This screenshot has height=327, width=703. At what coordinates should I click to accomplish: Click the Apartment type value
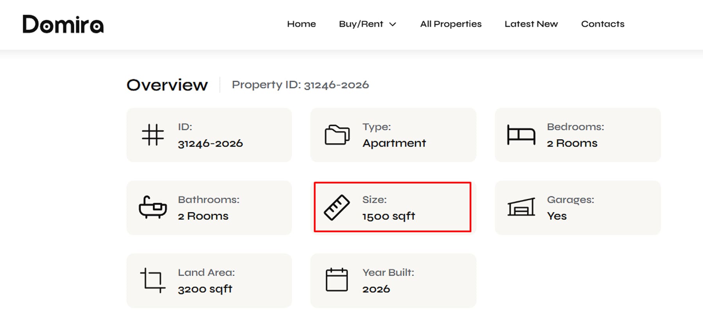point(394,143)
